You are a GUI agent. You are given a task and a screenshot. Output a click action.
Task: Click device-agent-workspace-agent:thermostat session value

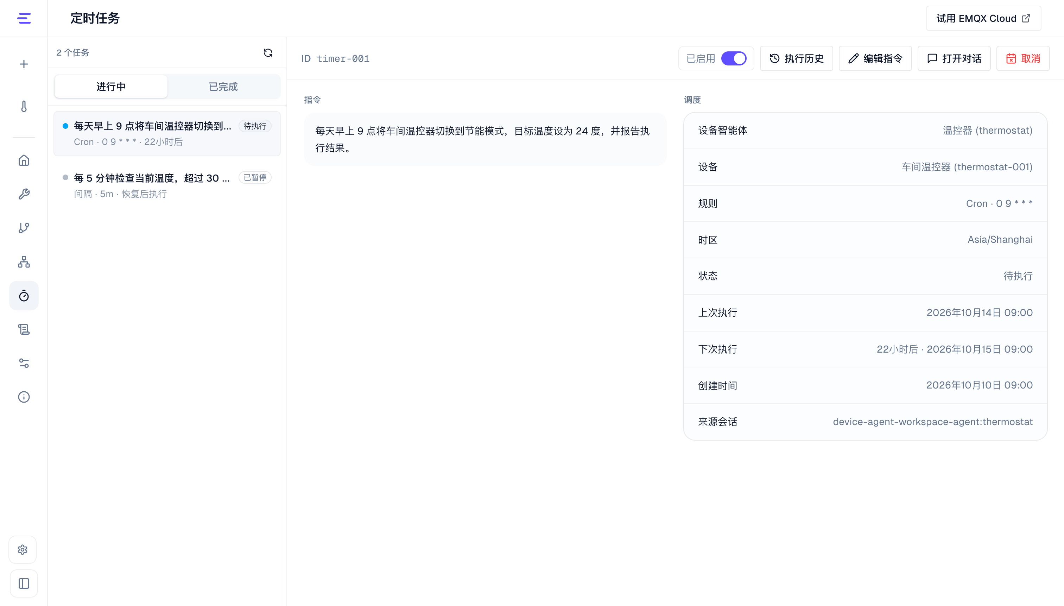pos(932,422)
